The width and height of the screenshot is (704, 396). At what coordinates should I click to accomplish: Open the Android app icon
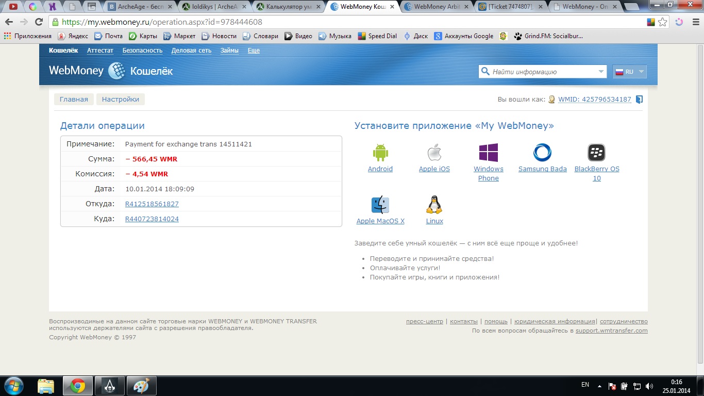coord(380,153)
